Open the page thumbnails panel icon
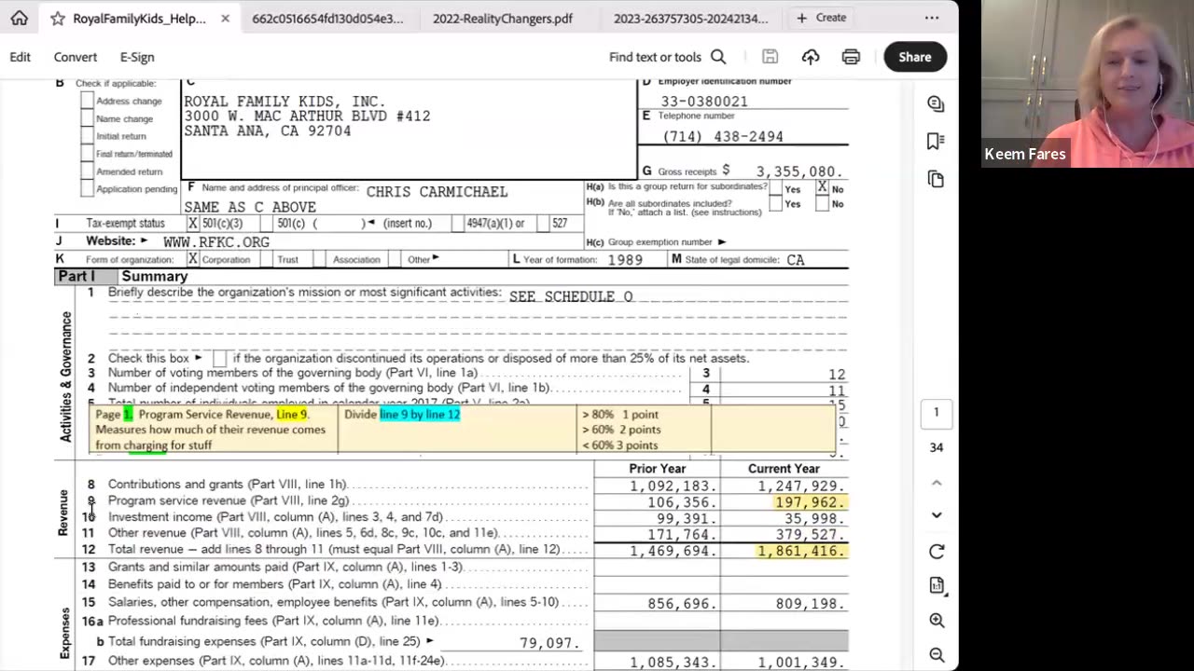Image resolution: width=1194 pixels, height=671 pixels. (x=937, y=179)
